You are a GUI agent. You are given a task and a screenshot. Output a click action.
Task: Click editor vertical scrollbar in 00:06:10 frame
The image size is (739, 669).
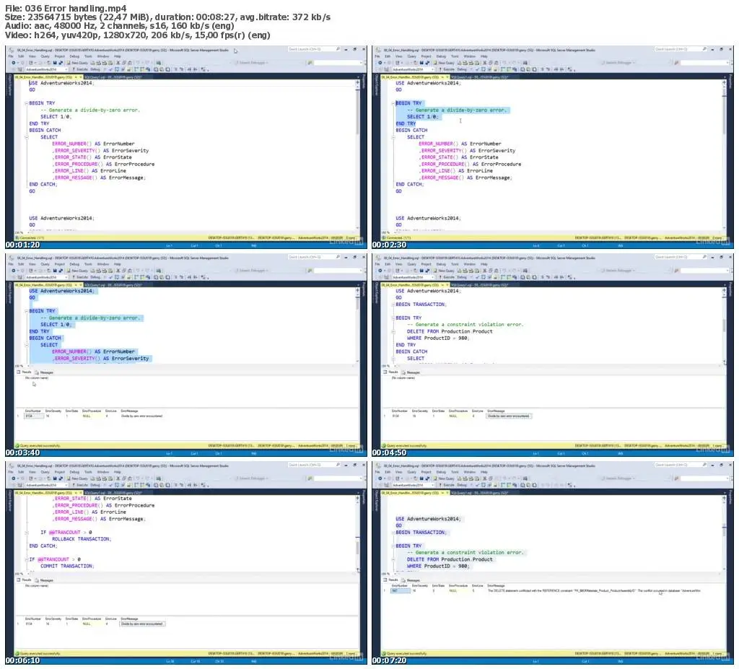coord(358,533)
